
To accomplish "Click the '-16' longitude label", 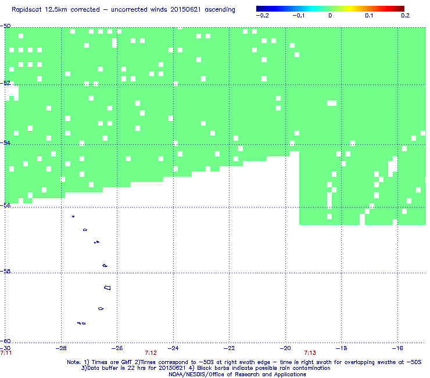I will point(397,348).
